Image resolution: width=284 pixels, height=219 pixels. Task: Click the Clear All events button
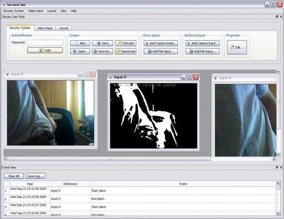coord(14,176)
